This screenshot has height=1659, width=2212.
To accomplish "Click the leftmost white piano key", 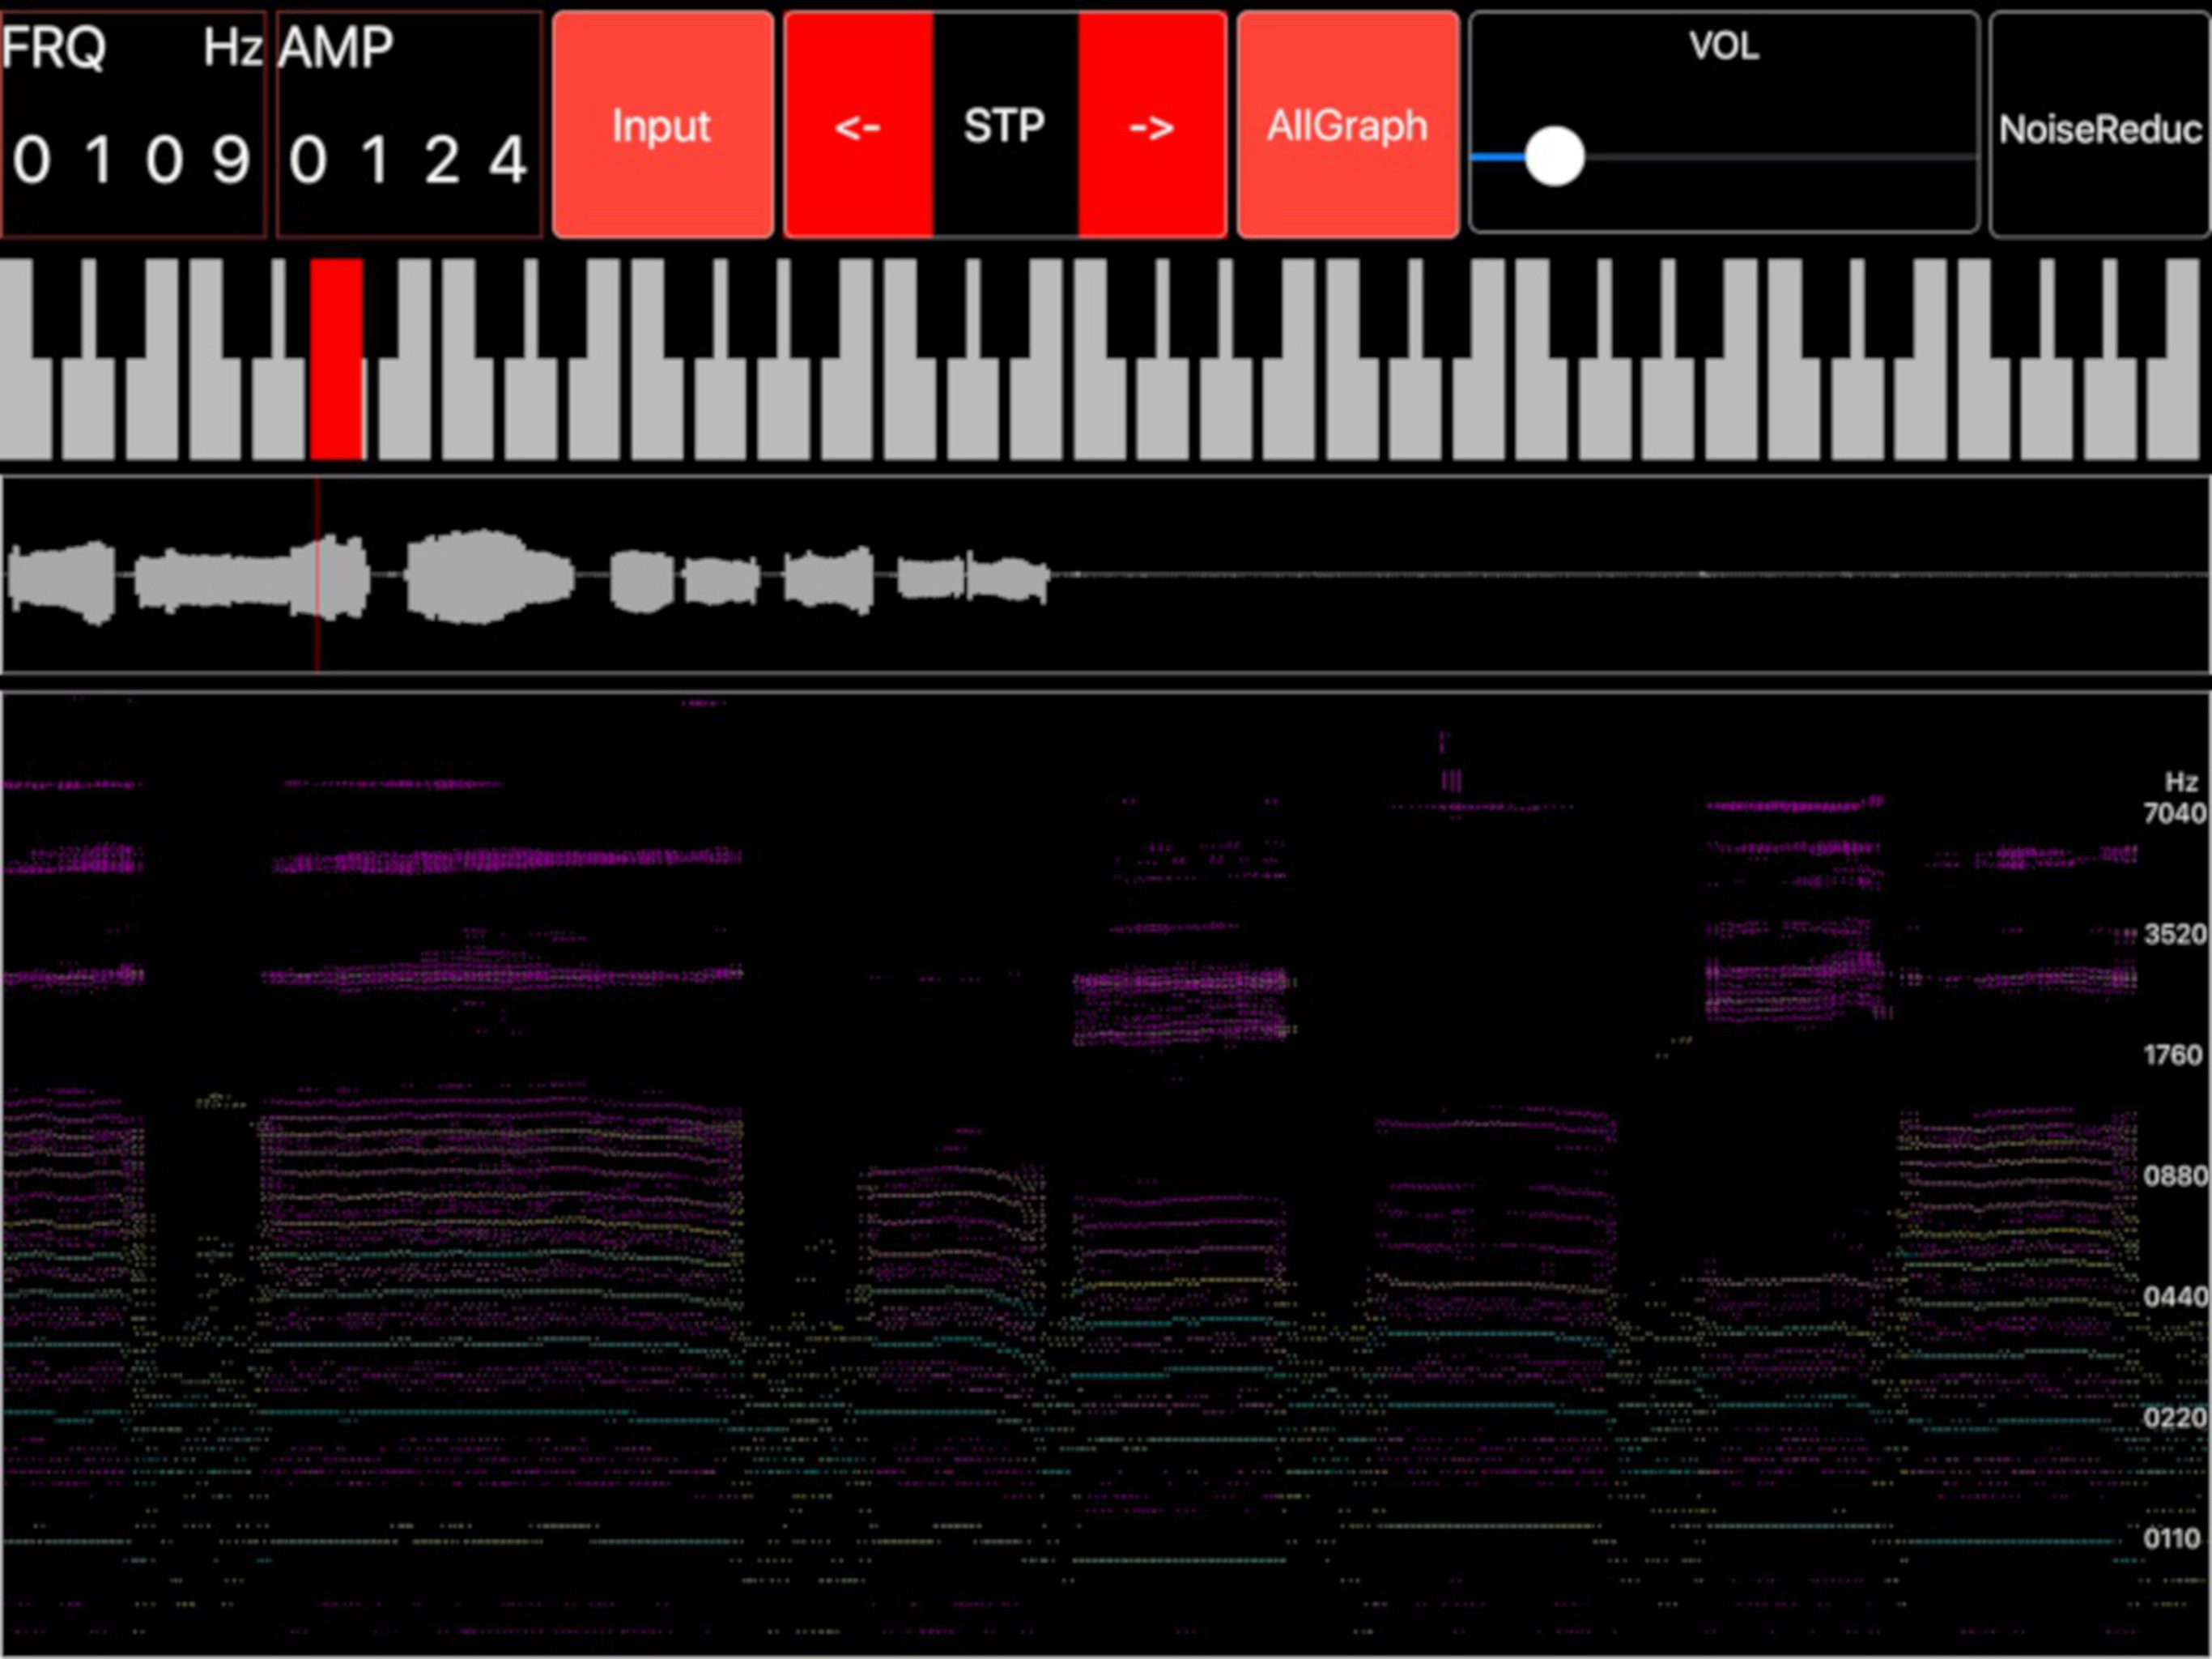I will pos(25,409).
